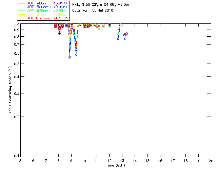The height and width of the screenshot is (174, 217).
Task: Click the legend entry 'AOT 1020nm : <0.950>'
Action: pyautogui.click(x=47, y=18)
